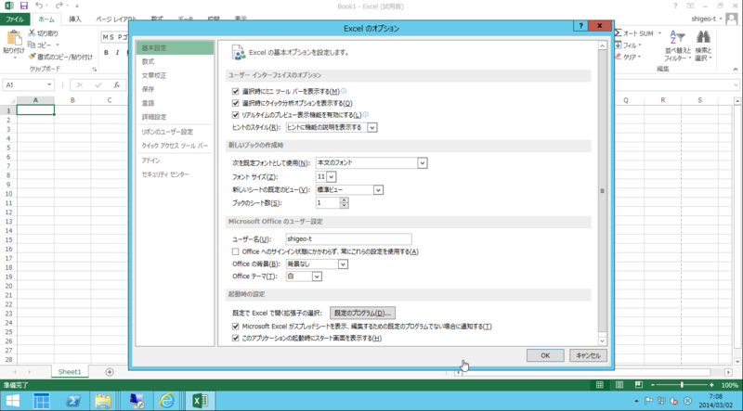Enable always use these settings regardless of sign-in
The image size is (743, 411).
point(236,251)
